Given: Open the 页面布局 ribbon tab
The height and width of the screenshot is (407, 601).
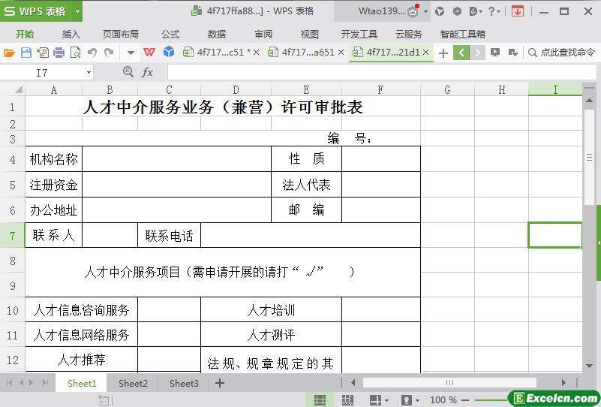Looking at the screenshot, I should [120, 34].
